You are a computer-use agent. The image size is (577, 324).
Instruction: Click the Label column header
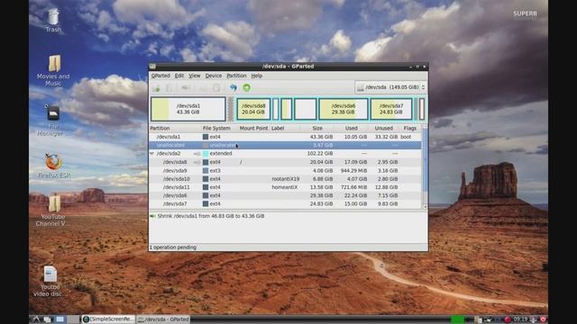tap(278, 128)
